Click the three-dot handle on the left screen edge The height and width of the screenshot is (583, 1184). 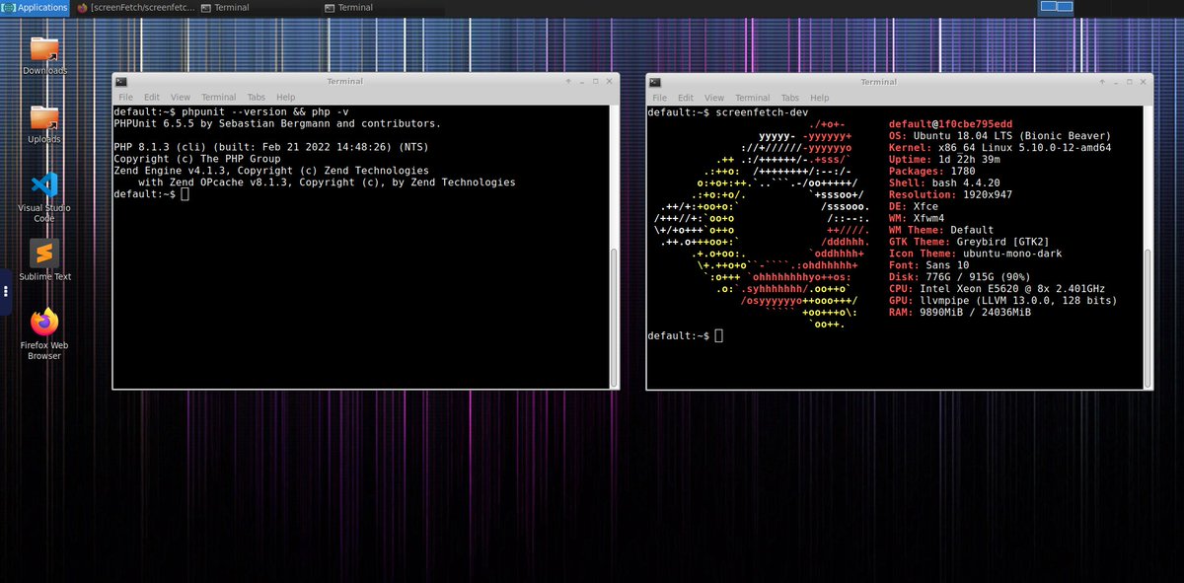6,292
